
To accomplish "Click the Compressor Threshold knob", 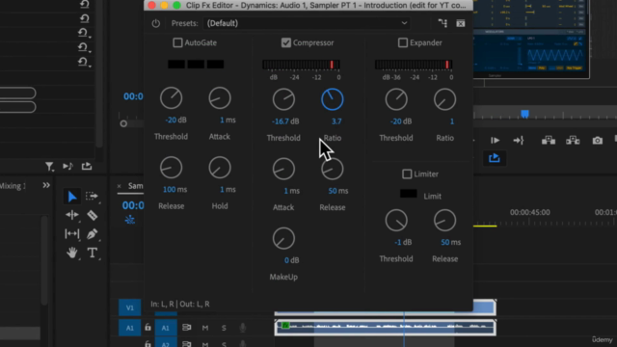I will (x=283, y=99).
